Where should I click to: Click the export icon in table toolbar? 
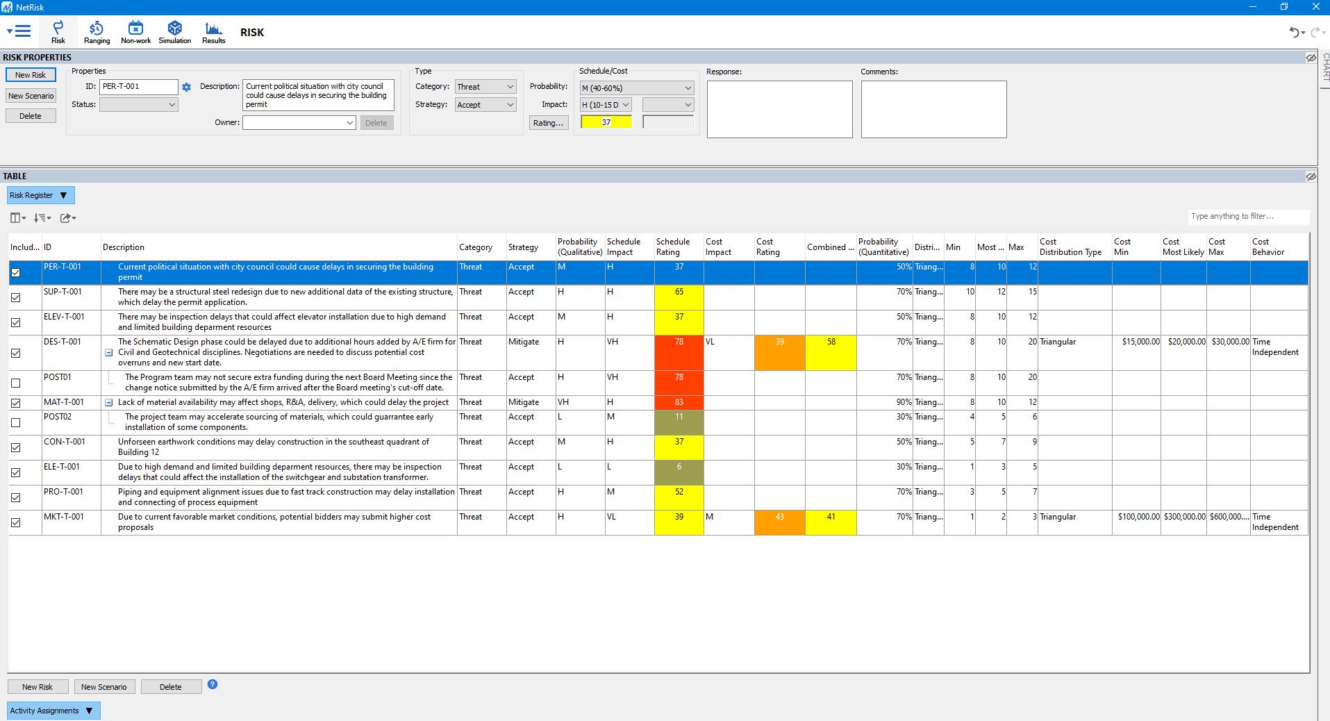[67, 218]
